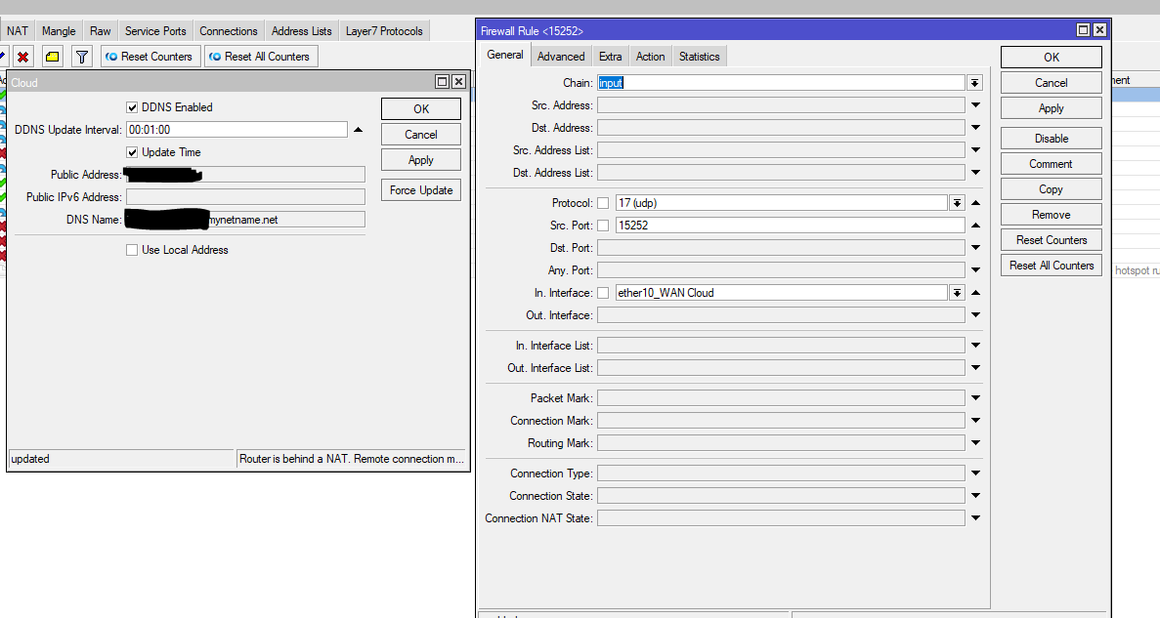
Task: Click the DDNS Update Interval input field
Action: tap(236, 130)
